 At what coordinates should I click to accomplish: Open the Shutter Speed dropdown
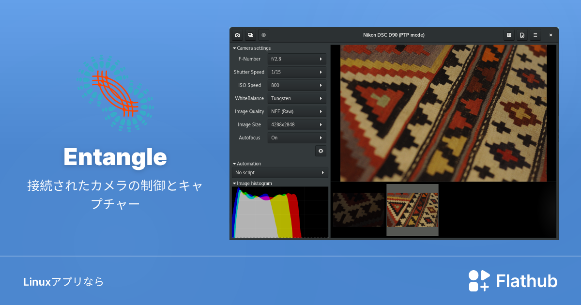(x=297, y=72)
